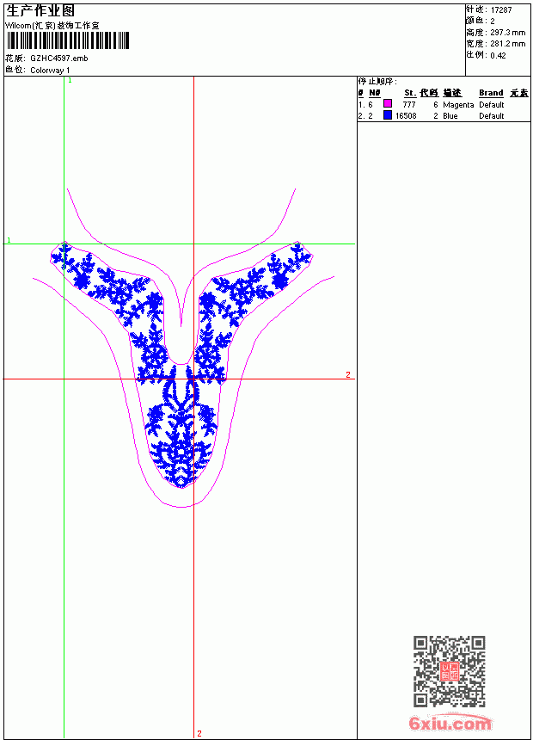The width and height of the screenshot is (533, 740).
Task: Click the red stamp inside the QR code
Action: (450, 671)
